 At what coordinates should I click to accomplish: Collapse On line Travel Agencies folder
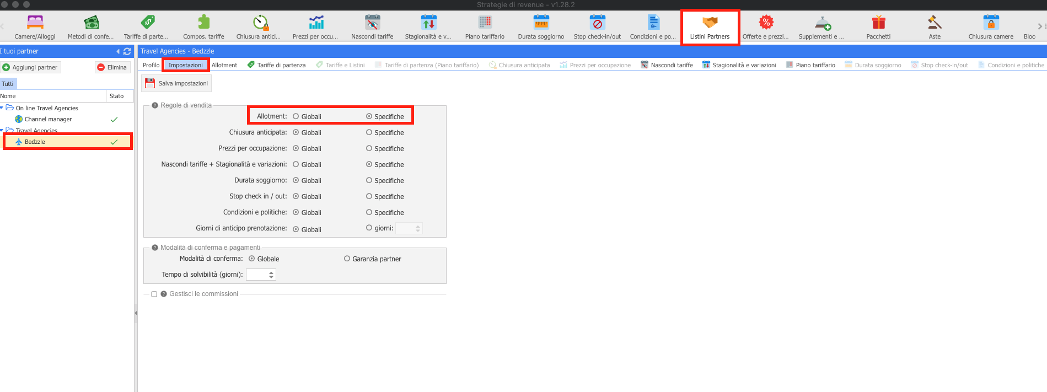(2, 108)
